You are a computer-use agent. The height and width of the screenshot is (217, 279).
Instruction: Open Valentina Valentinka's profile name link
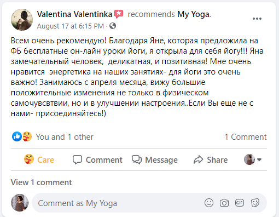point(74,14)
